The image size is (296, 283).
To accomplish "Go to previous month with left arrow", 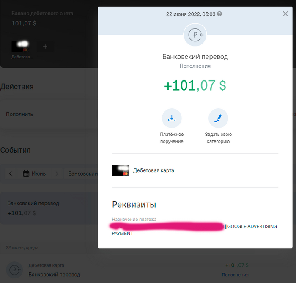I will tap(11, 173).
